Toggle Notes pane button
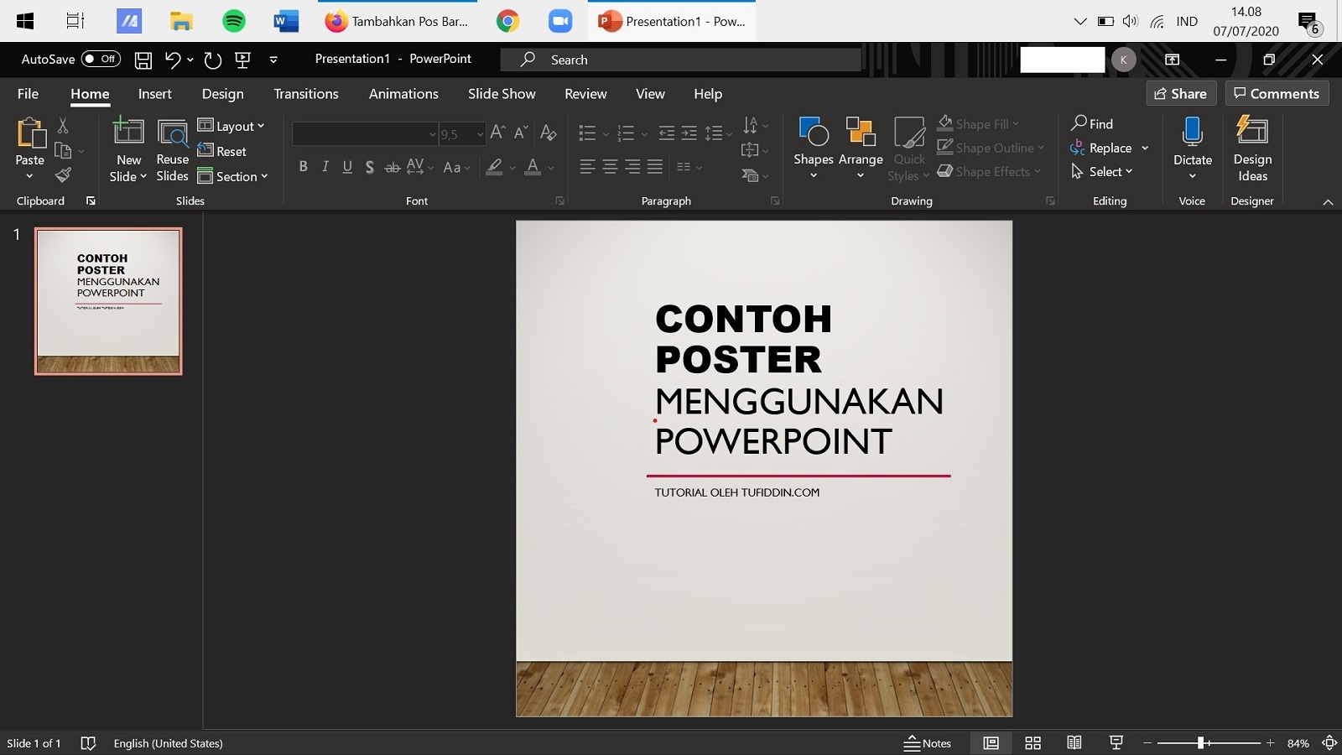The image size is (1342, 755). coord(928,743)
